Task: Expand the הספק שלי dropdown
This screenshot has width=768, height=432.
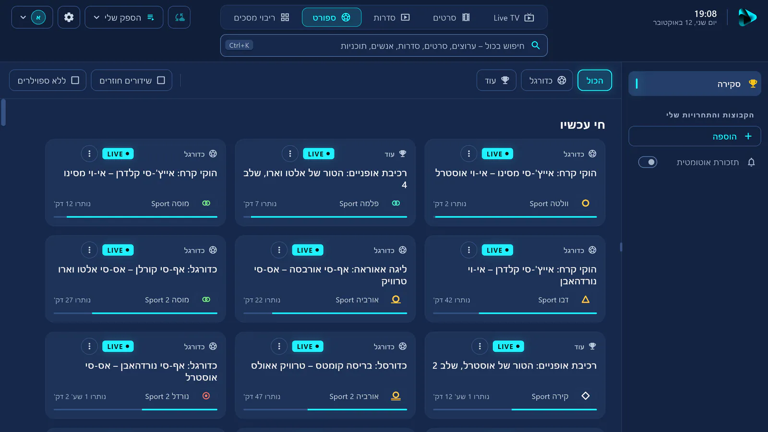Action: point(124,17)
